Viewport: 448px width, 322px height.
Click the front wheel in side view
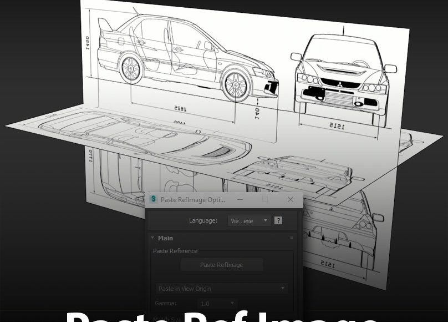(x=236, y=84)
